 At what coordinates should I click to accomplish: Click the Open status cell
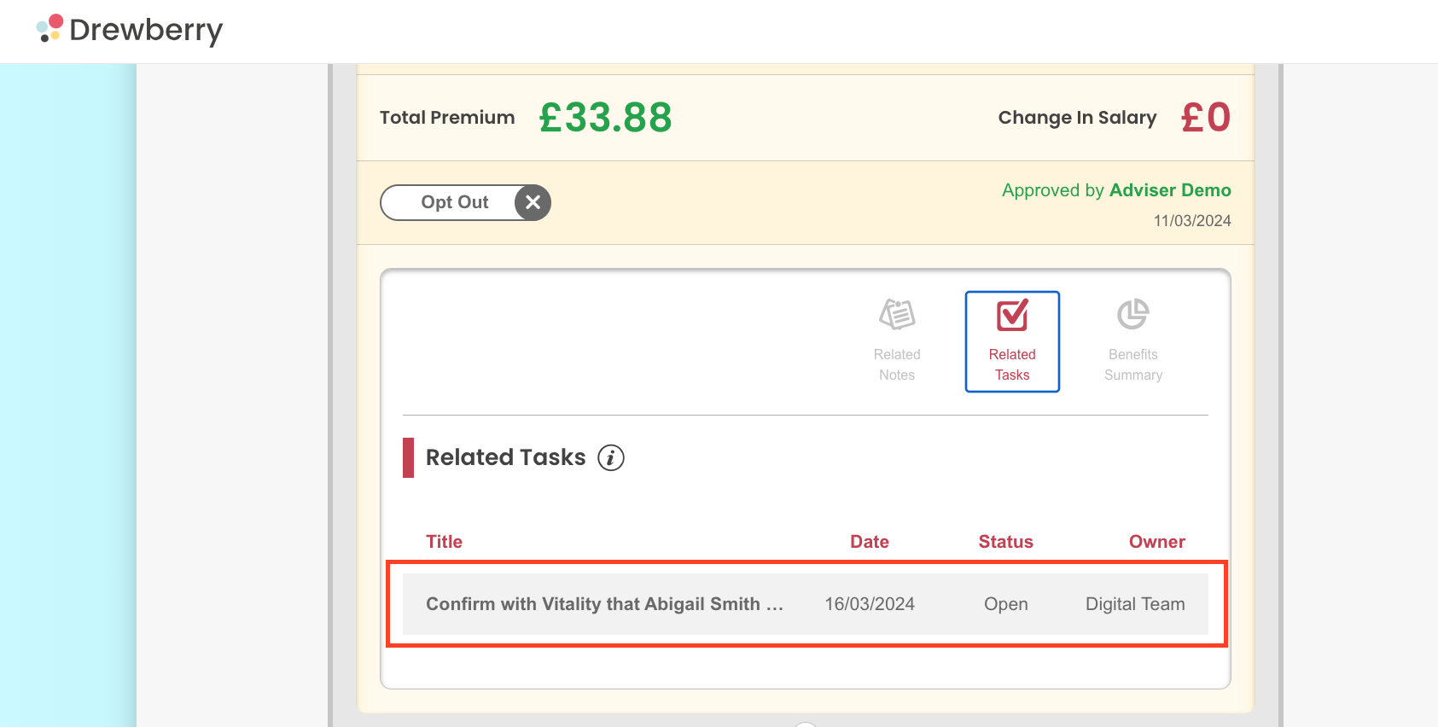(x=1005, y=604)
